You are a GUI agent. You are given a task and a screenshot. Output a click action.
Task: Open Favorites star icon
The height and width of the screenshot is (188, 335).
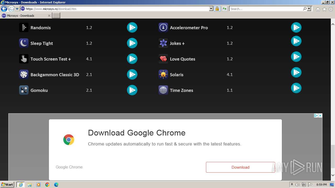pos(324,9)
